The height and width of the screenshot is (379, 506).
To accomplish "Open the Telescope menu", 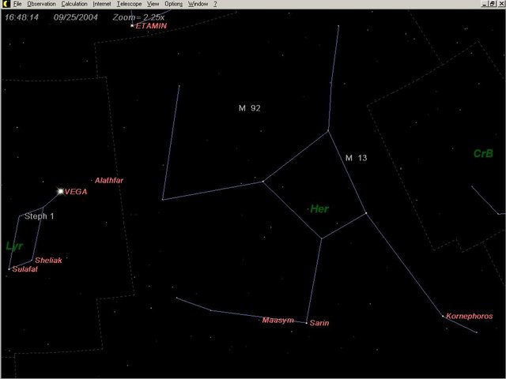I will point(129,4).
